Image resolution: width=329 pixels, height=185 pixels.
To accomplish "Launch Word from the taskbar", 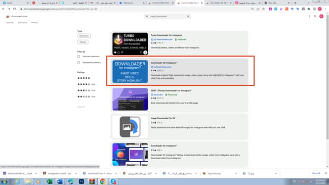I will (60, 181).
